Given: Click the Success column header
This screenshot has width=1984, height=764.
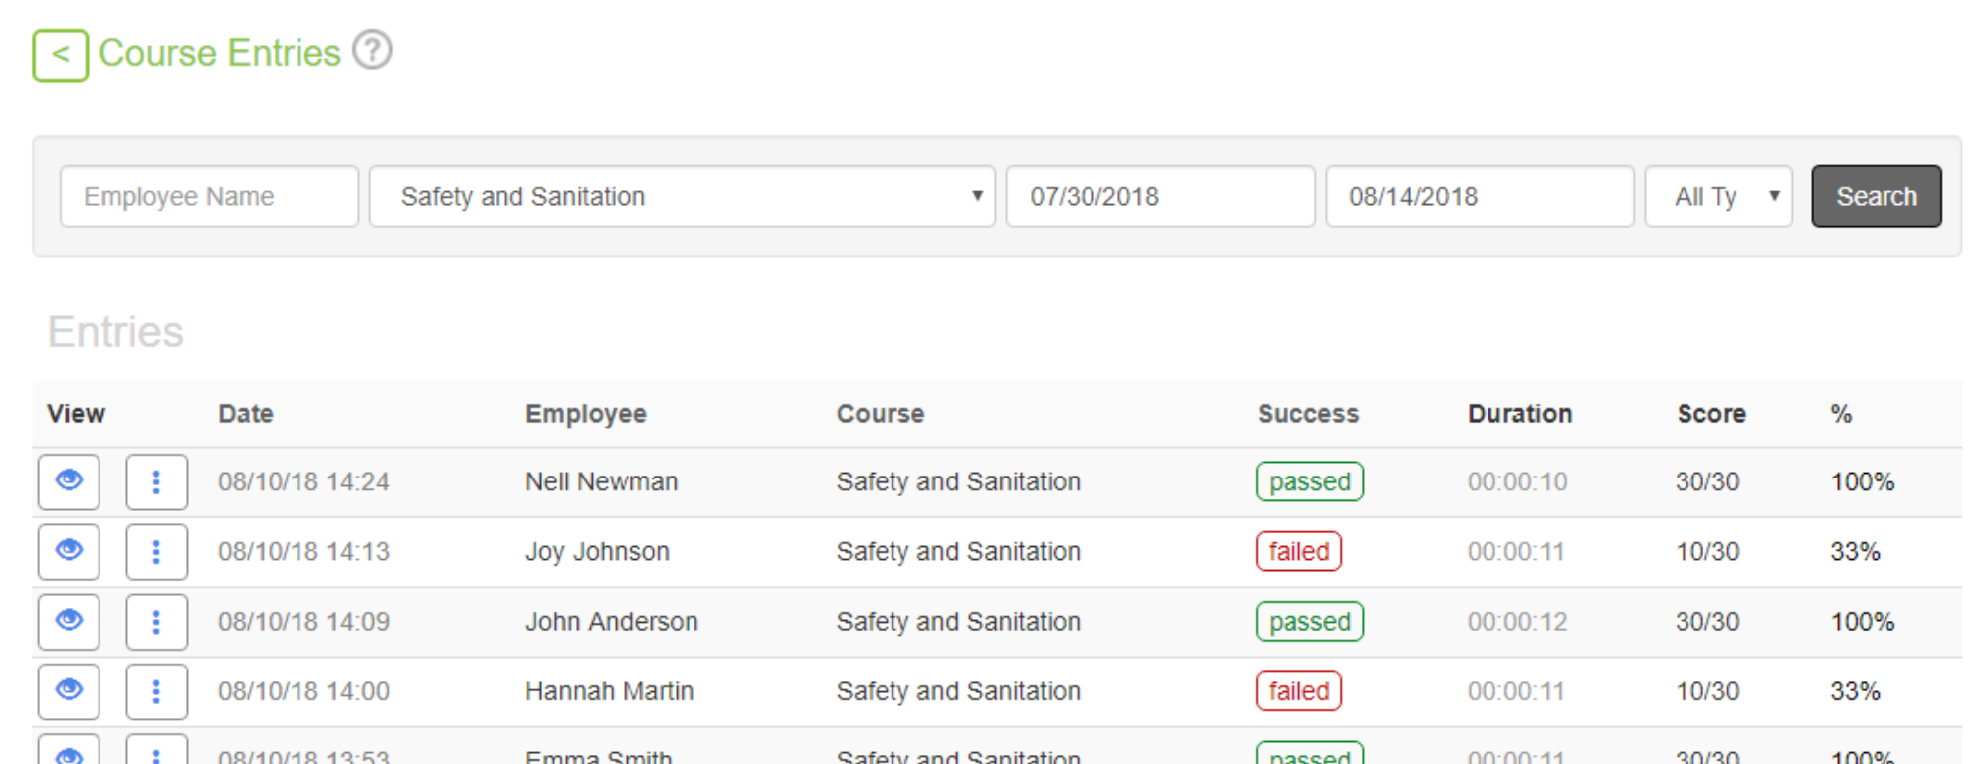Looking at the screenshot, I should point(1308,414).
